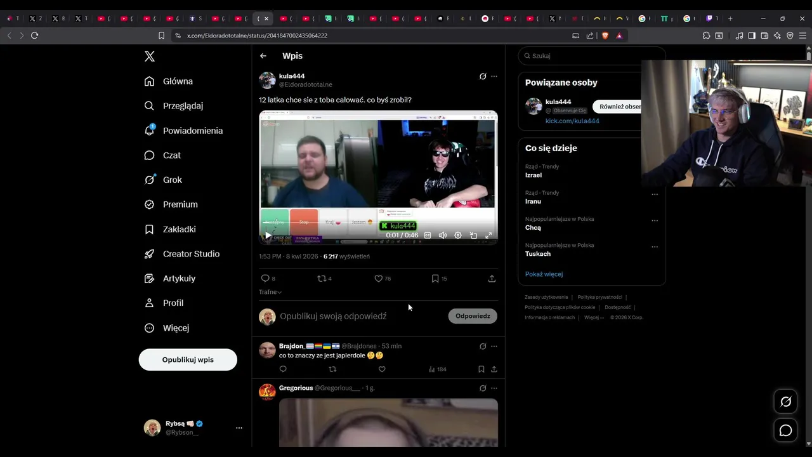Reply to Brajdon_'s comment
The width and height of the screenshot is (812, 457).
coord(283,369)
